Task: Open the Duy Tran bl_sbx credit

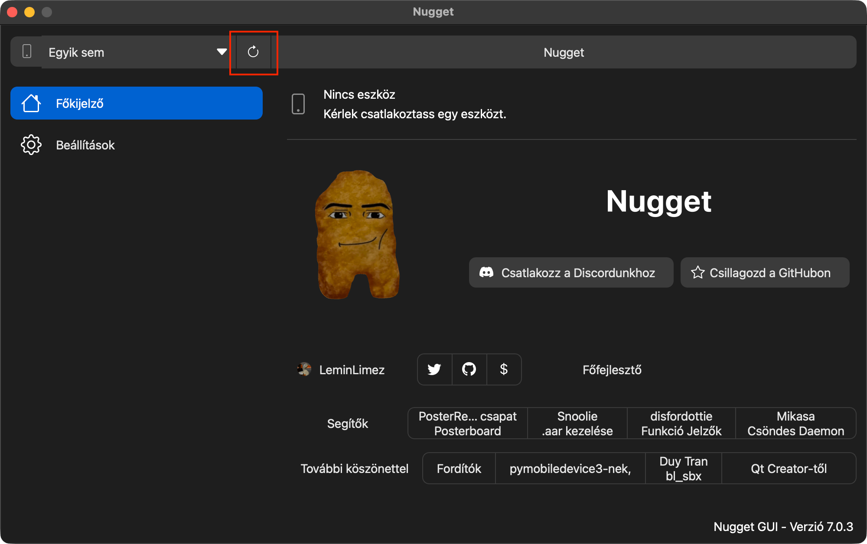Action: [683, 469]
